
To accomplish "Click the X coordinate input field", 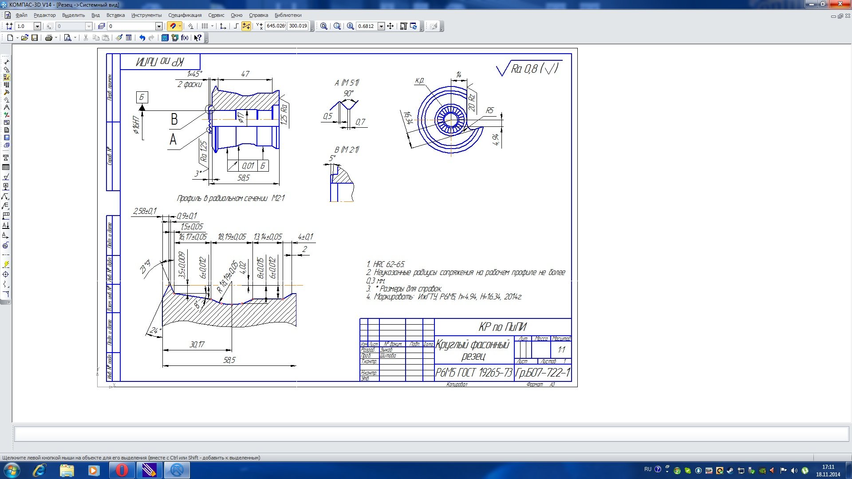I will [276, 26].
